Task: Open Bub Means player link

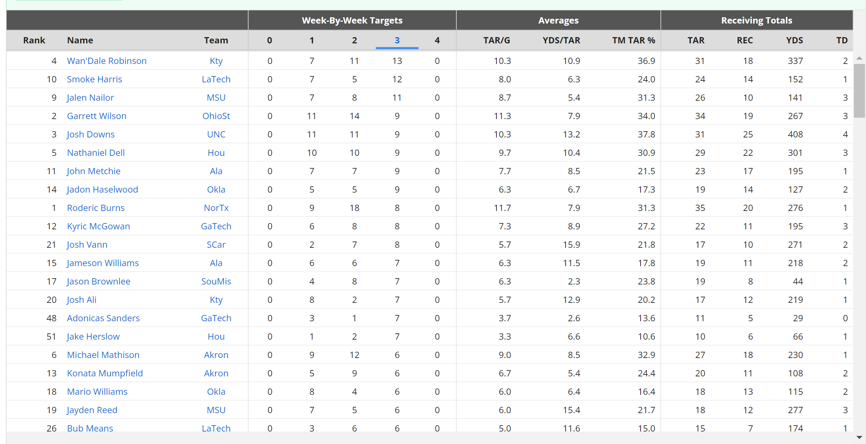Action: tap(90, 428)
